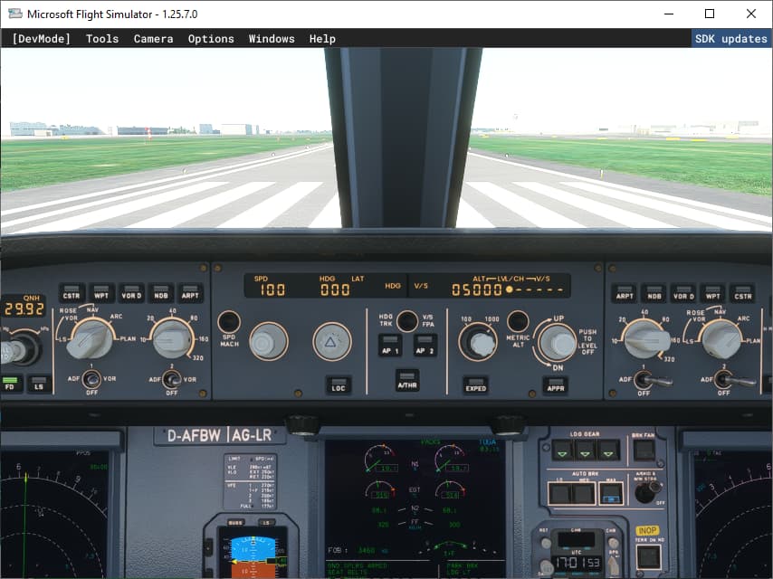Toggle first officer's ARPT display button
The width and height of the screenshot is (773, 579).
pos(625,293)
